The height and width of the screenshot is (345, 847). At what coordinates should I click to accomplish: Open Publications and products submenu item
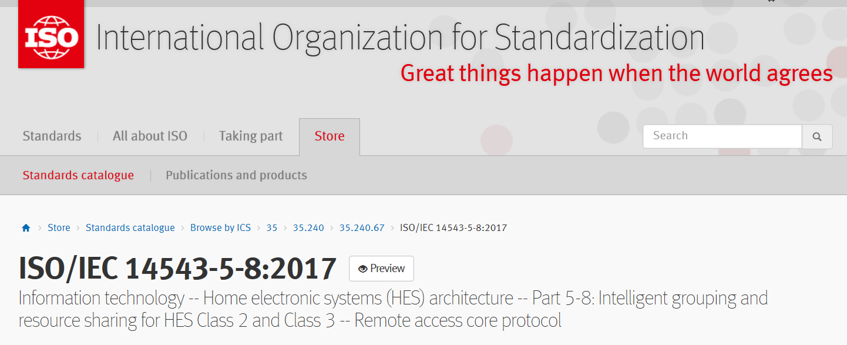(x=236, y=175)
